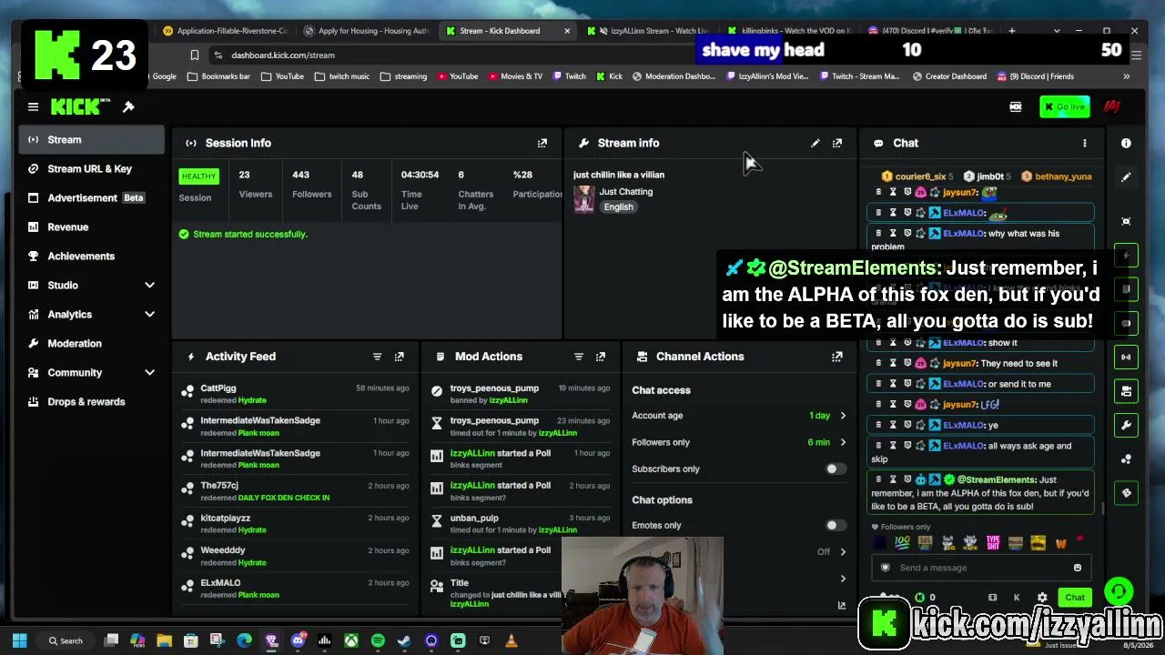
Task: Pop out the Activity Feed panel
Action: pyautogui.click(x=399, y=357)
